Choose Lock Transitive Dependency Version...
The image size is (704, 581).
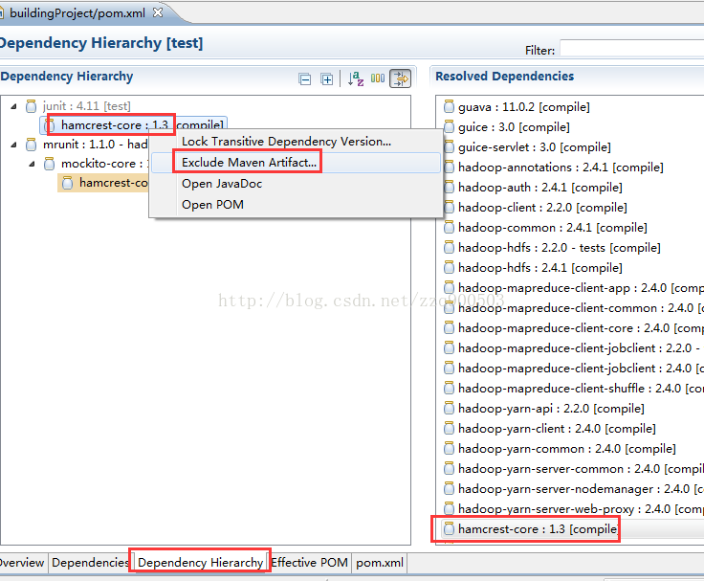coord(286,142)
